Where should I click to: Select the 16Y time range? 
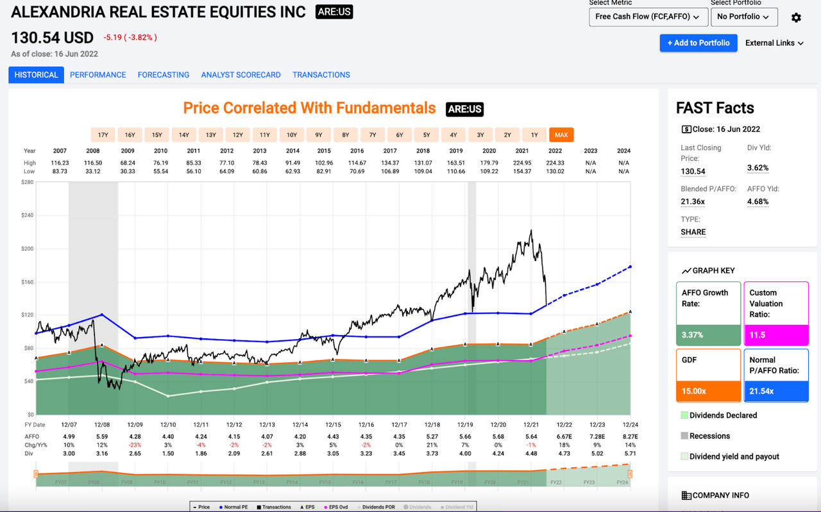[130, 135]
